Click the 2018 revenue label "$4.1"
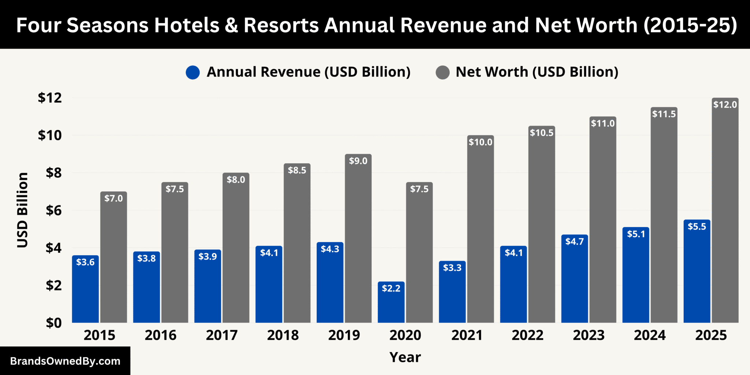750x375 pixels. pyautogui.click(x=269, y=253)
